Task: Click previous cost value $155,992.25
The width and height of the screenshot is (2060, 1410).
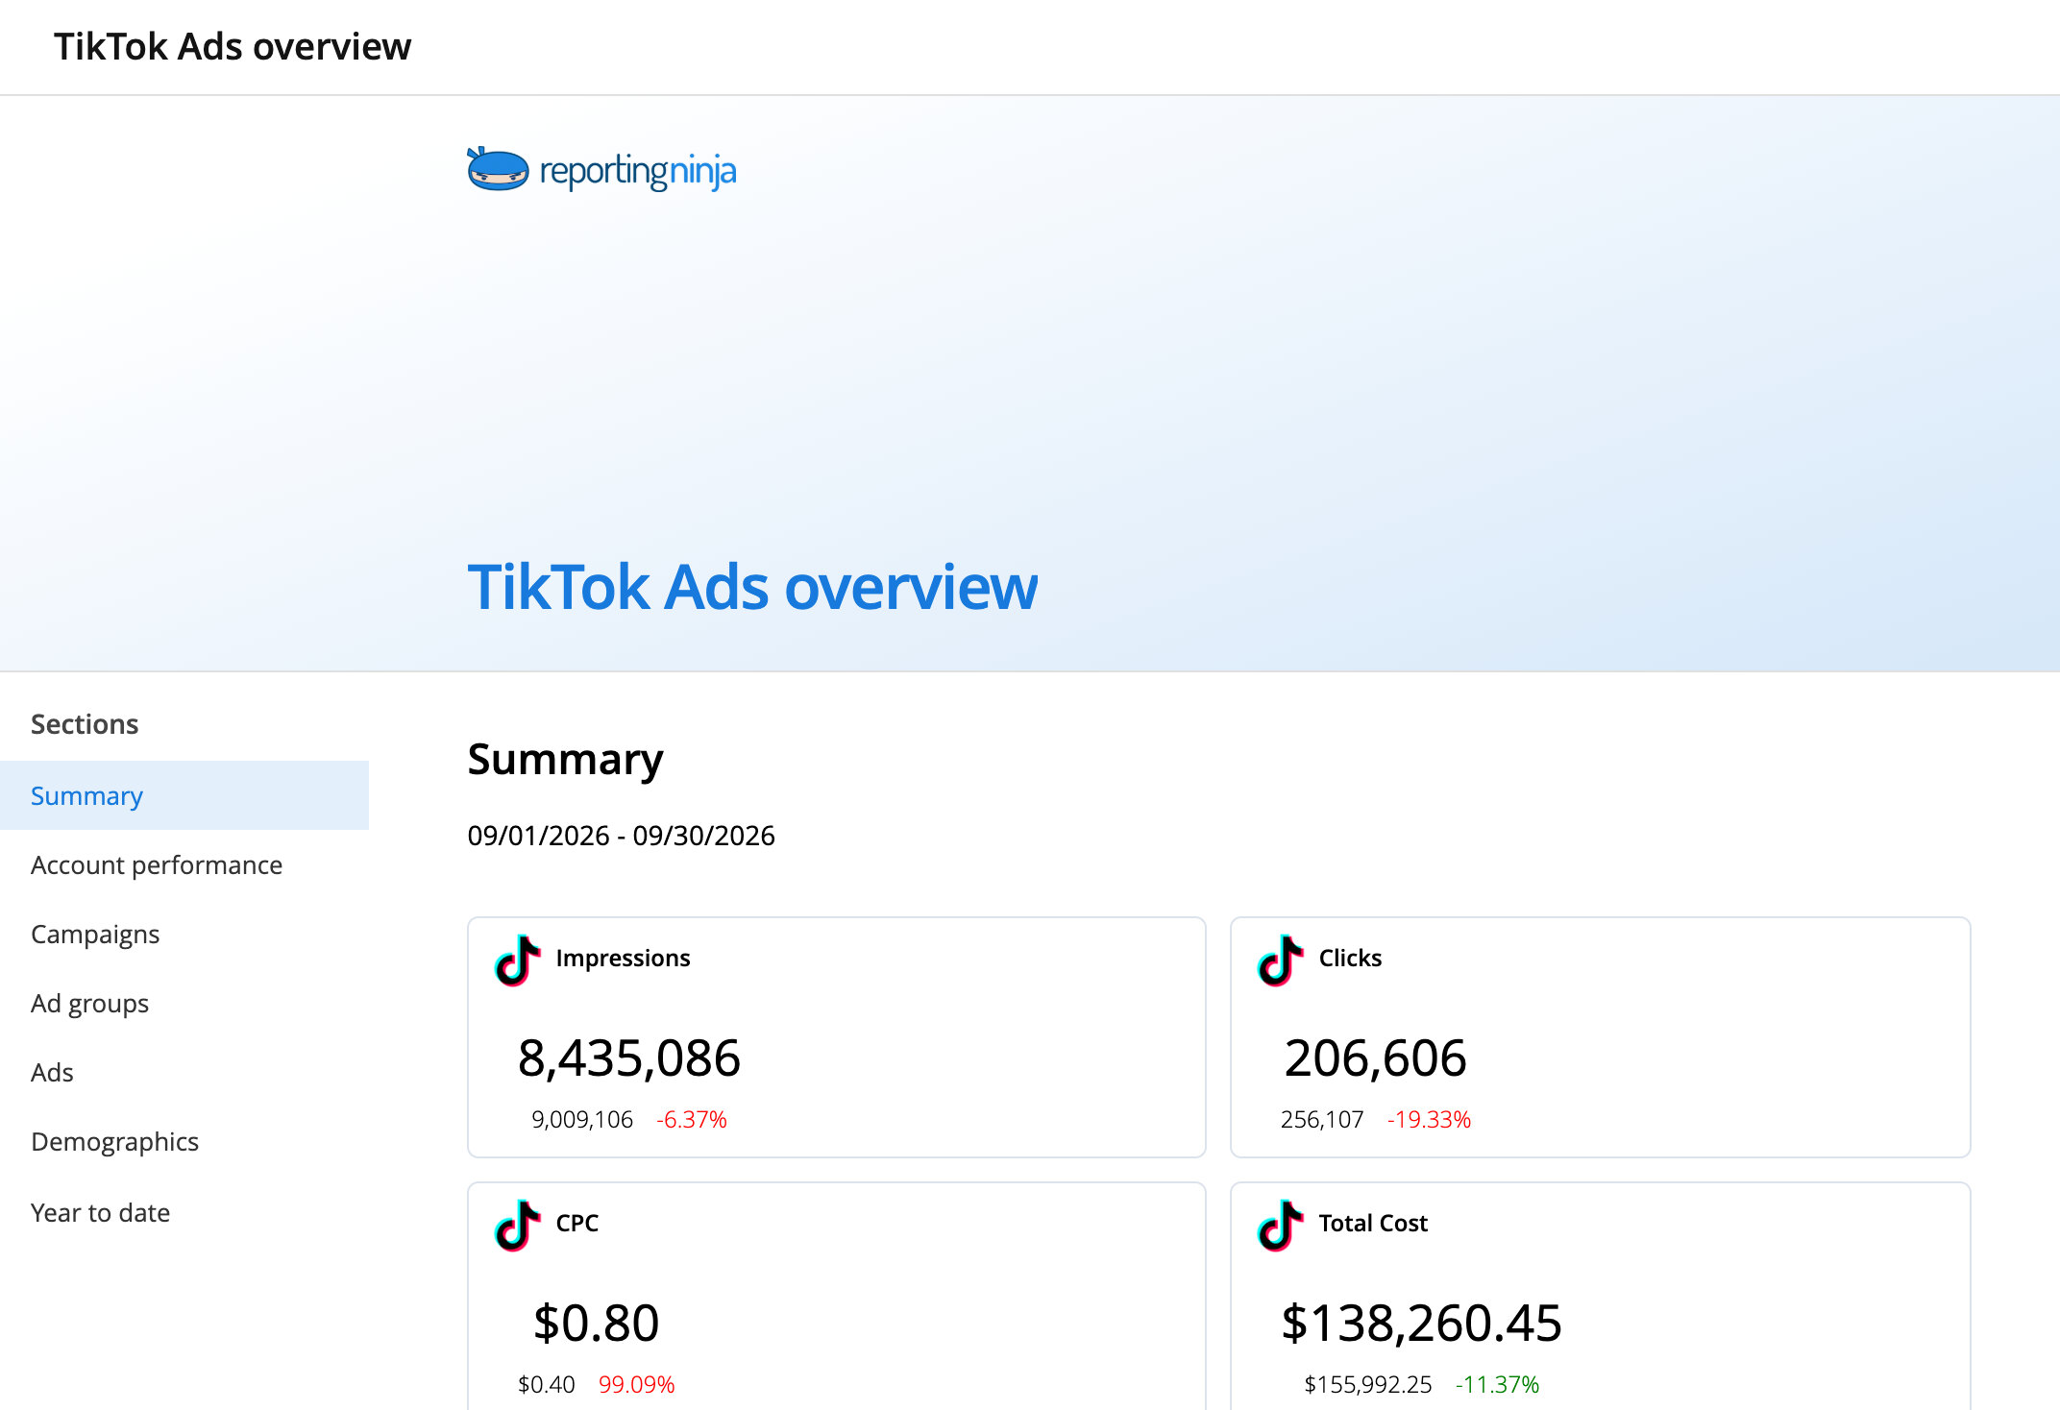Action: tap(1367, 1384)
